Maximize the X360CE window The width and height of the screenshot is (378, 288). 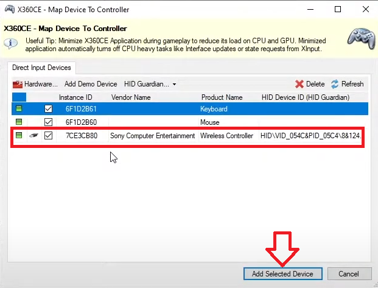tap(338, 9)
